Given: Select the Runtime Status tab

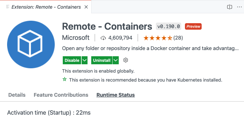Looking at the screenshot, I should click(115, 95).
